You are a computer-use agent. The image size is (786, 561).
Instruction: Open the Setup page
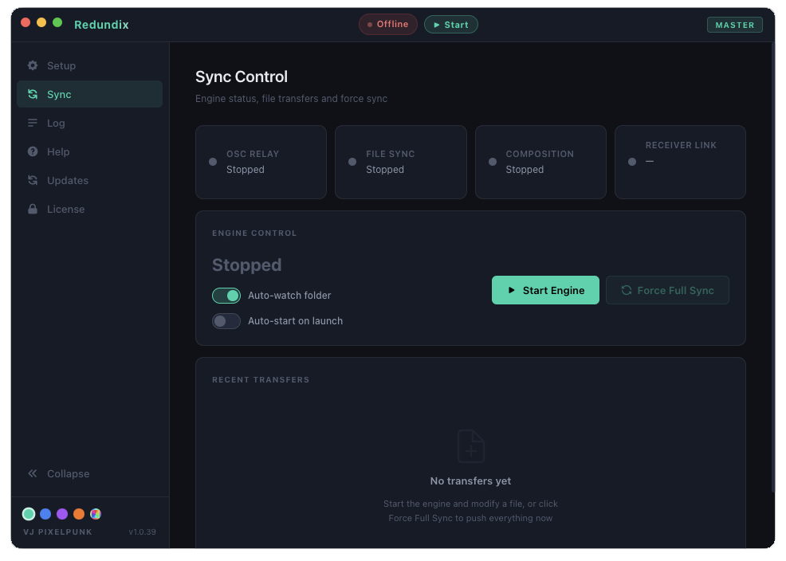coord(90,65)
